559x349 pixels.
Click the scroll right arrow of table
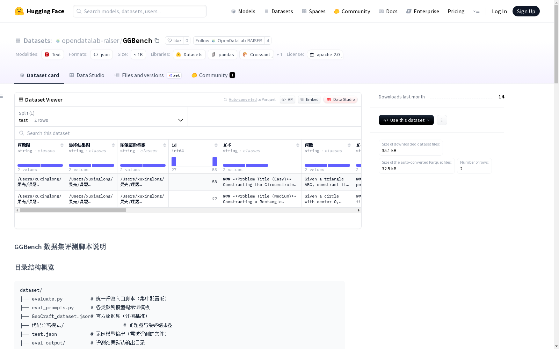(358, 210)
